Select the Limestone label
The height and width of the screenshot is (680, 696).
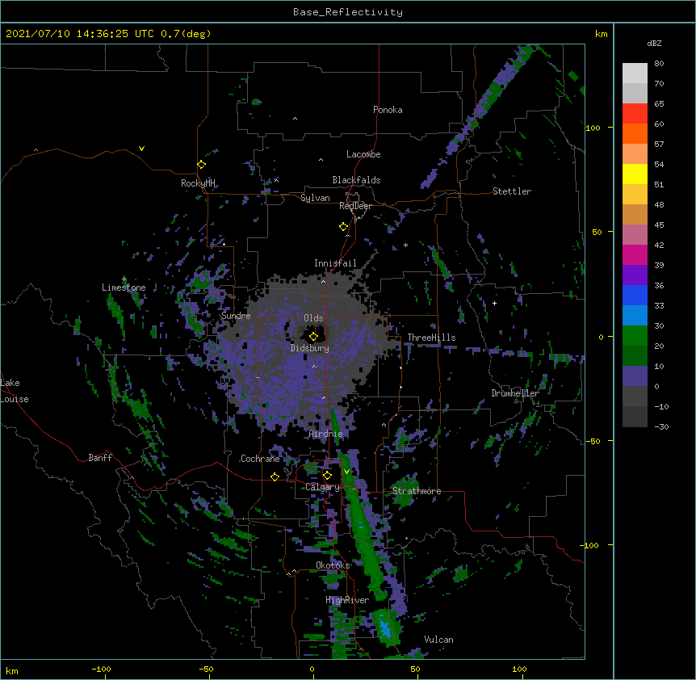point(124,288)
